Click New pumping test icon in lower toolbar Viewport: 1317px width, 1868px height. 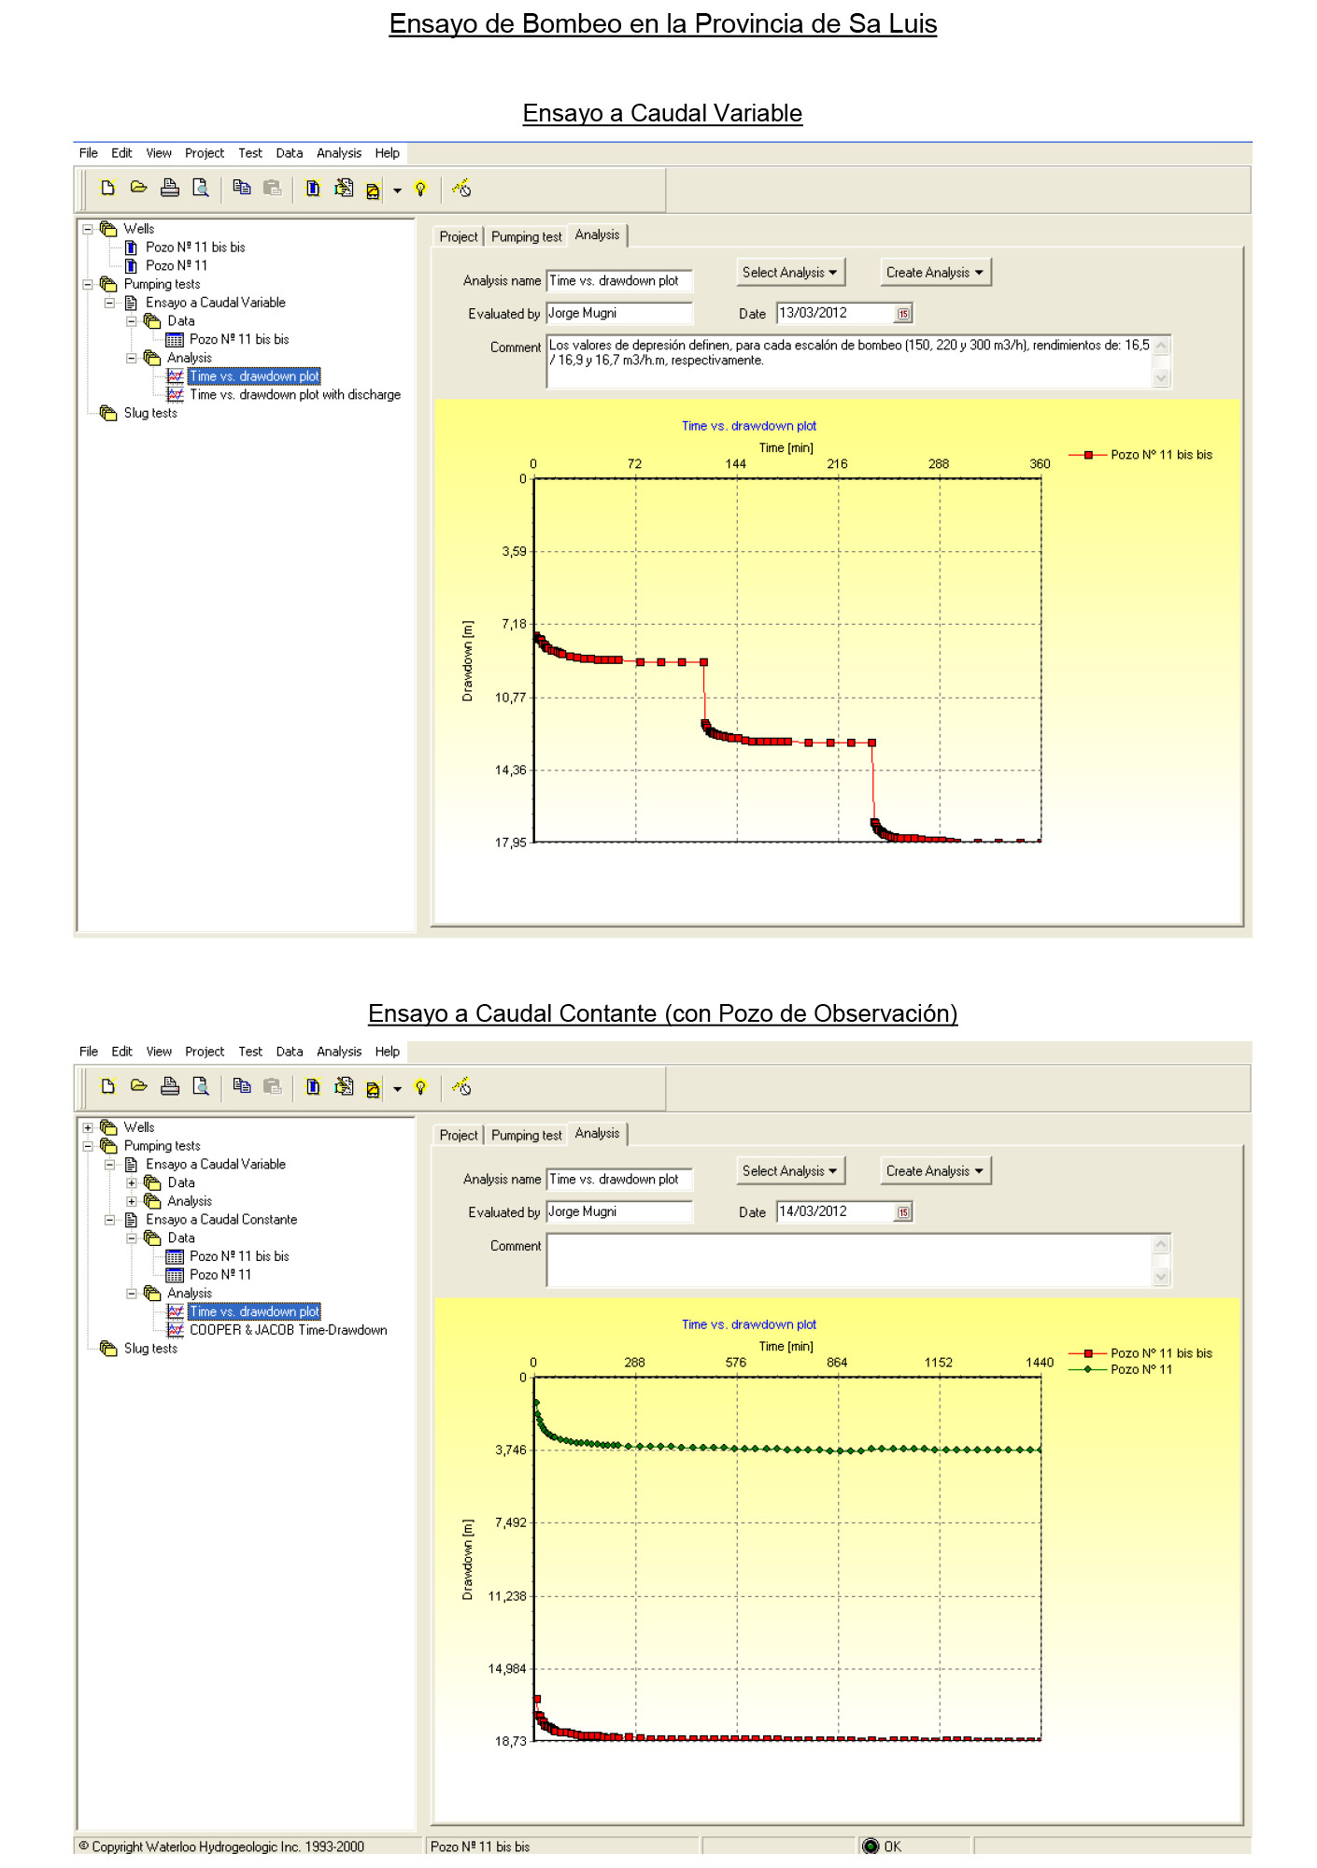344,1087
